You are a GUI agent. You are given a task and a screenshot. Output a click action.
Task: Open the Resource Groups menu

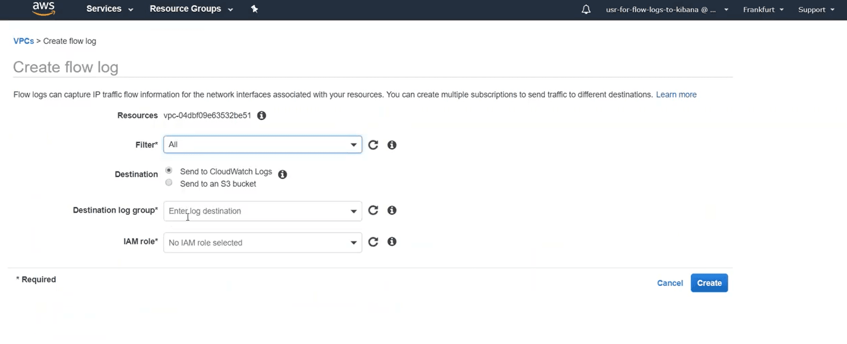pyautogui.click(x=191, y=9)
